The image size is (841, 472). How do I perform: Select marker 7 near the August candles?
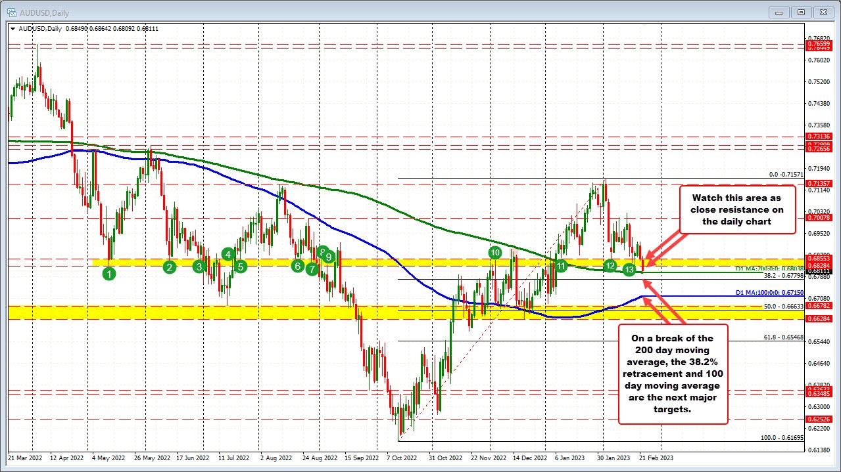click(x=312, y=269)
